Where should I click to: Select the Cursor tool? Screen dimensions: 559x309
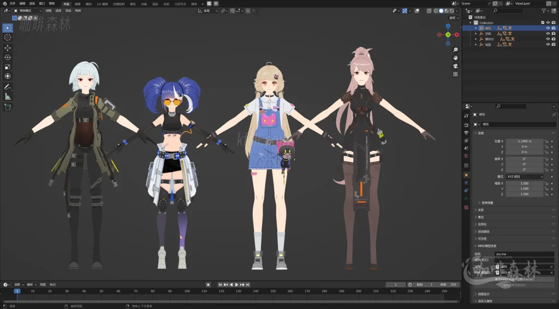(x=8, y=38)
